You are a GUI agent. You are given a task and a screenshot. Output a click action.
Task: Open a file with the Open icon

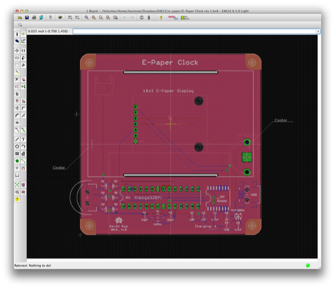tap(19, 17)
